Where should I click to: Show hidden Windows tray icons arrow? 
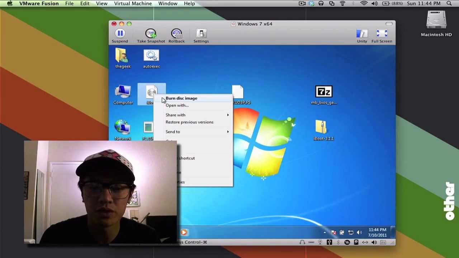(x=325, y=233)
